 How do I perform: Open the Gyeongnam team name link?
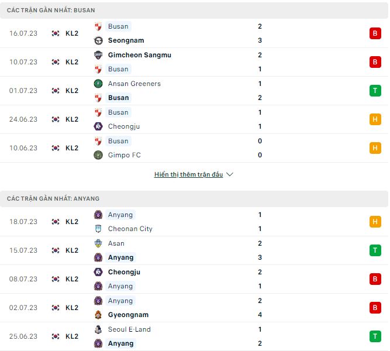pyautogui.click(x=129, y=315)
